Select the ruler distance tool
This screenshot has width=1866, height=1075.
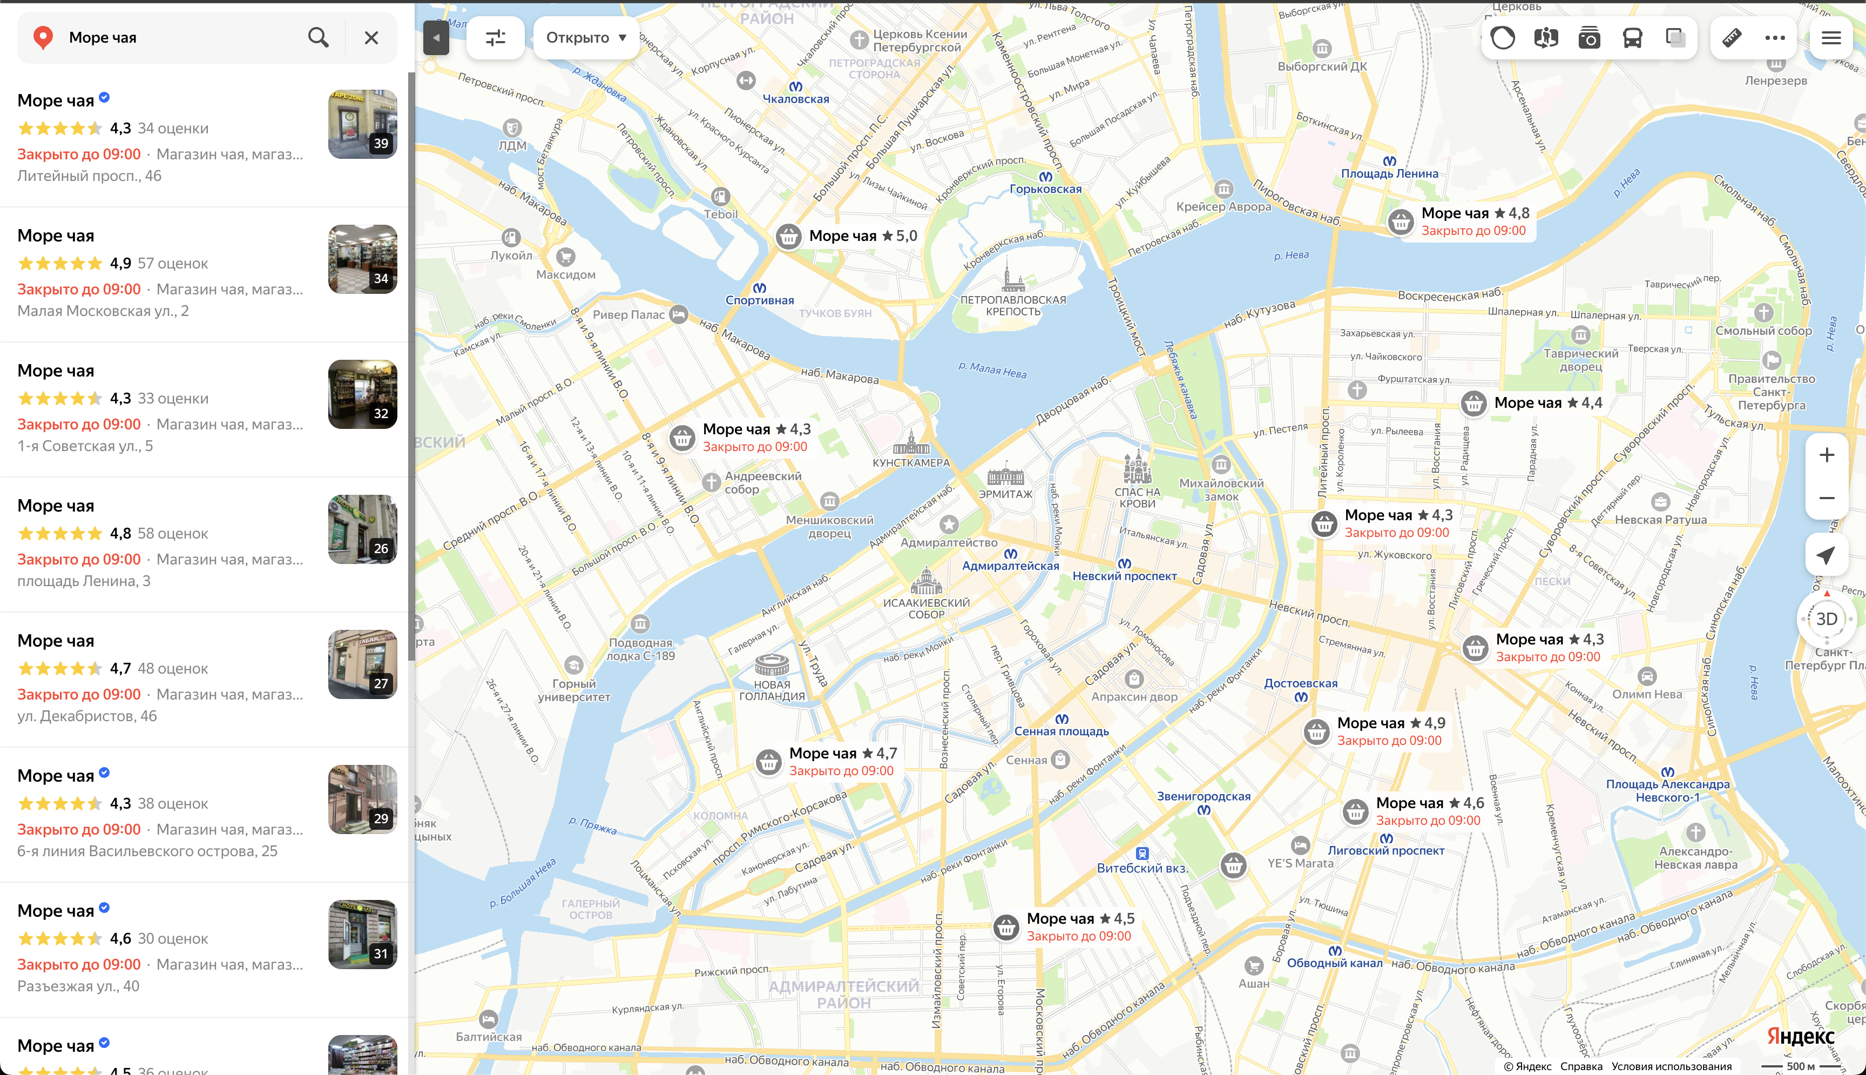coord(1732,38)
